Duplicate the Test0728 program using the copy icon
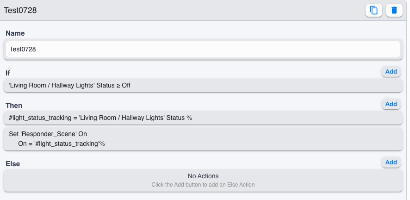 [x=373, y=11]
